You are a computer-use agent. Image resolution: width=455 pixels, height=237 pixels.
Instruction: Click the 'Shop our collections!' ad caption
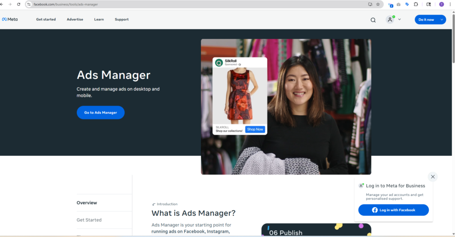click(229, 131)
